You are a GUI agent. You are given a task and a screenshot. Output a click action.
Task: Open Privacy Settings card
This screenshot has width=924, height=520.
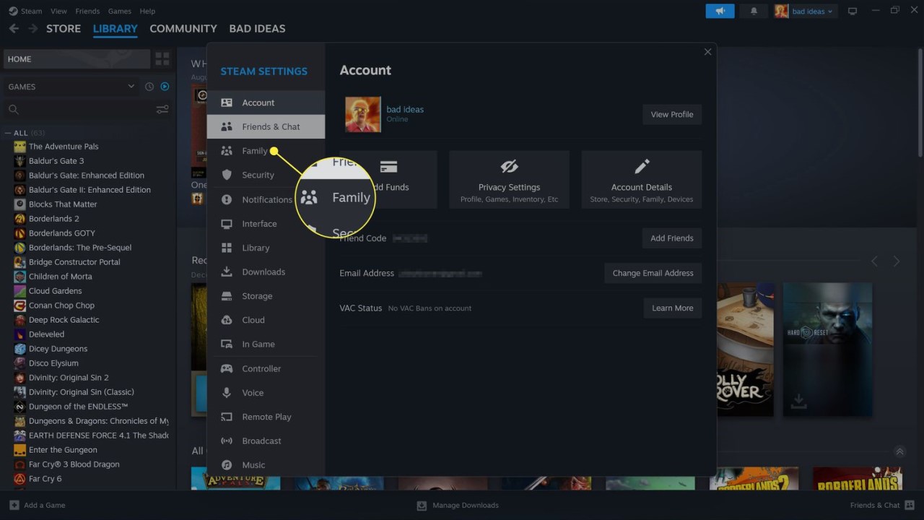pyautogui.click(x=509, y=180)
